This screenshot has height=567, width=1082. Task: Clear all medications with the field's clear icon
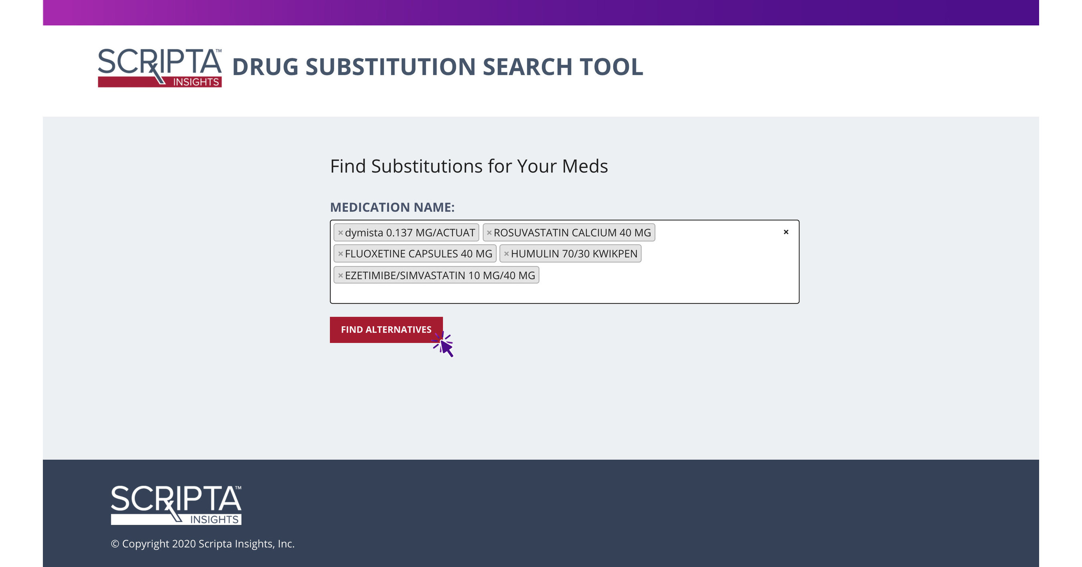785,233
